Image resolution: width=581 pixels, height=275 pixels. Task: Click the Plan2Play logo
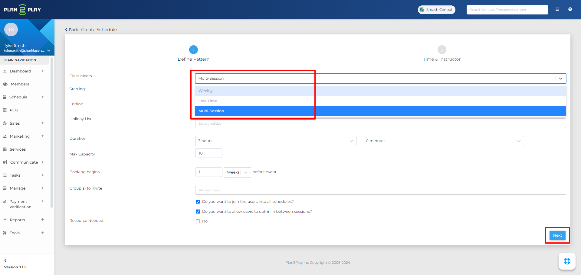[x=22, y=10]
